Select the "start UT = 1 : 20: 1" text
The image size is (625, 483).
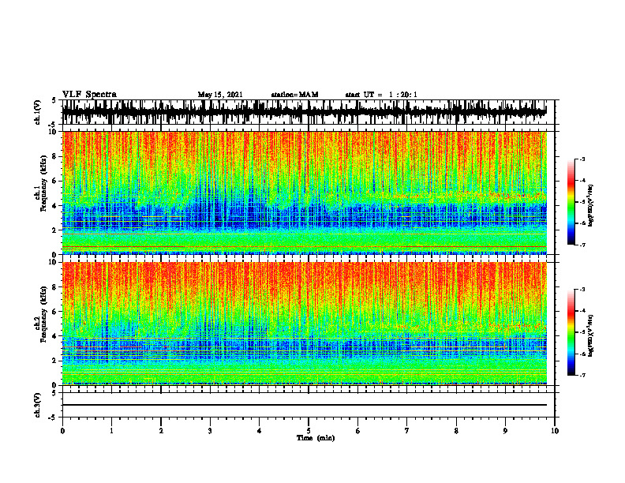[381, 95]
